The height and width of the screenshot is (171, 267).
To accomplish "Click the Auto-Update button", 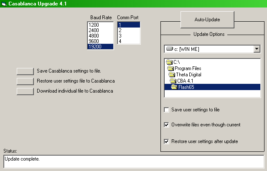I will coord(207,20).
